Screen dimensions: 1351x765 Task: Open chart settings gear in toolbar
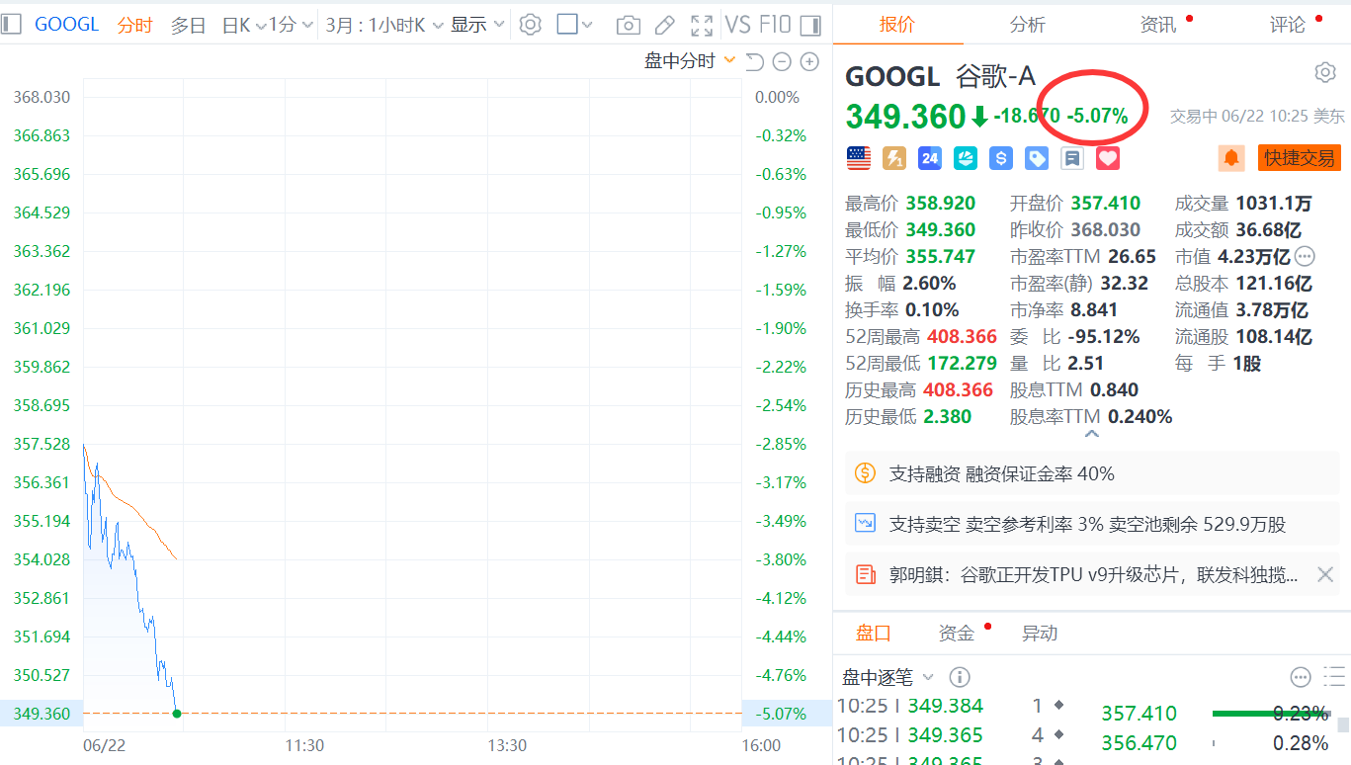(x=531, y=25)
